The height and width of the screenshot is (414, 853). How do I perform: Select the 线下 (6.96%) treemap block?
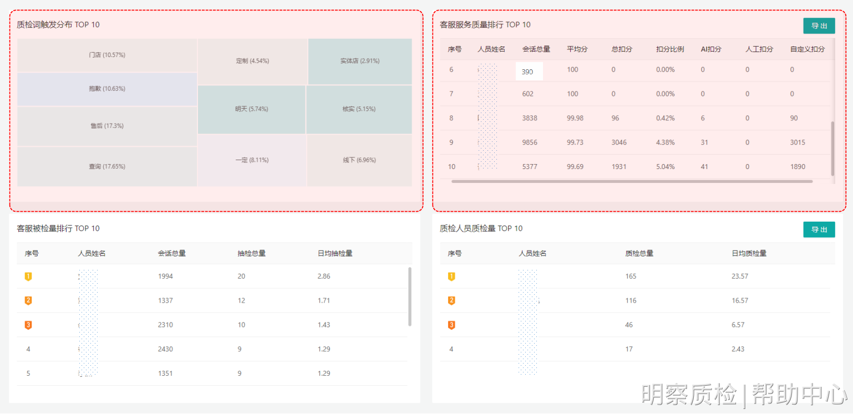tap(359, 160)
